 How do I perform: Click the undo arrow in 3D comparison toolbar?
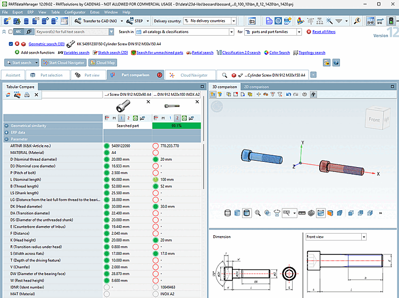[x=288, y=95]
